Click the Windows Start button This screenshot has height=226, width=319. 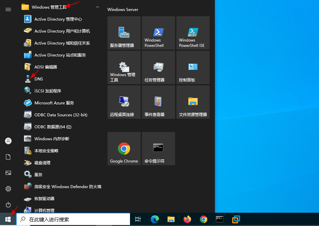(x=8, y=219)
